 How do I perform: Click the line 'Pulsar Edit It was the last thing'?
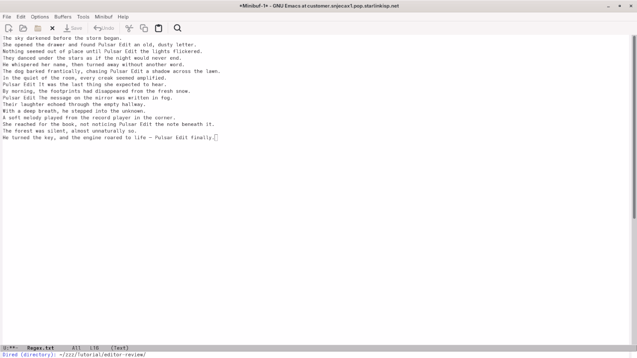pos(85,85)
